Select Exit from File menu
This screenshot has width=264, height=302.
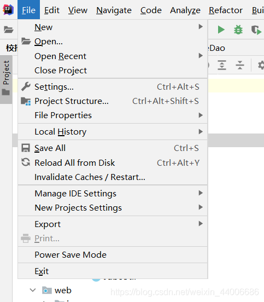(113, 271)
